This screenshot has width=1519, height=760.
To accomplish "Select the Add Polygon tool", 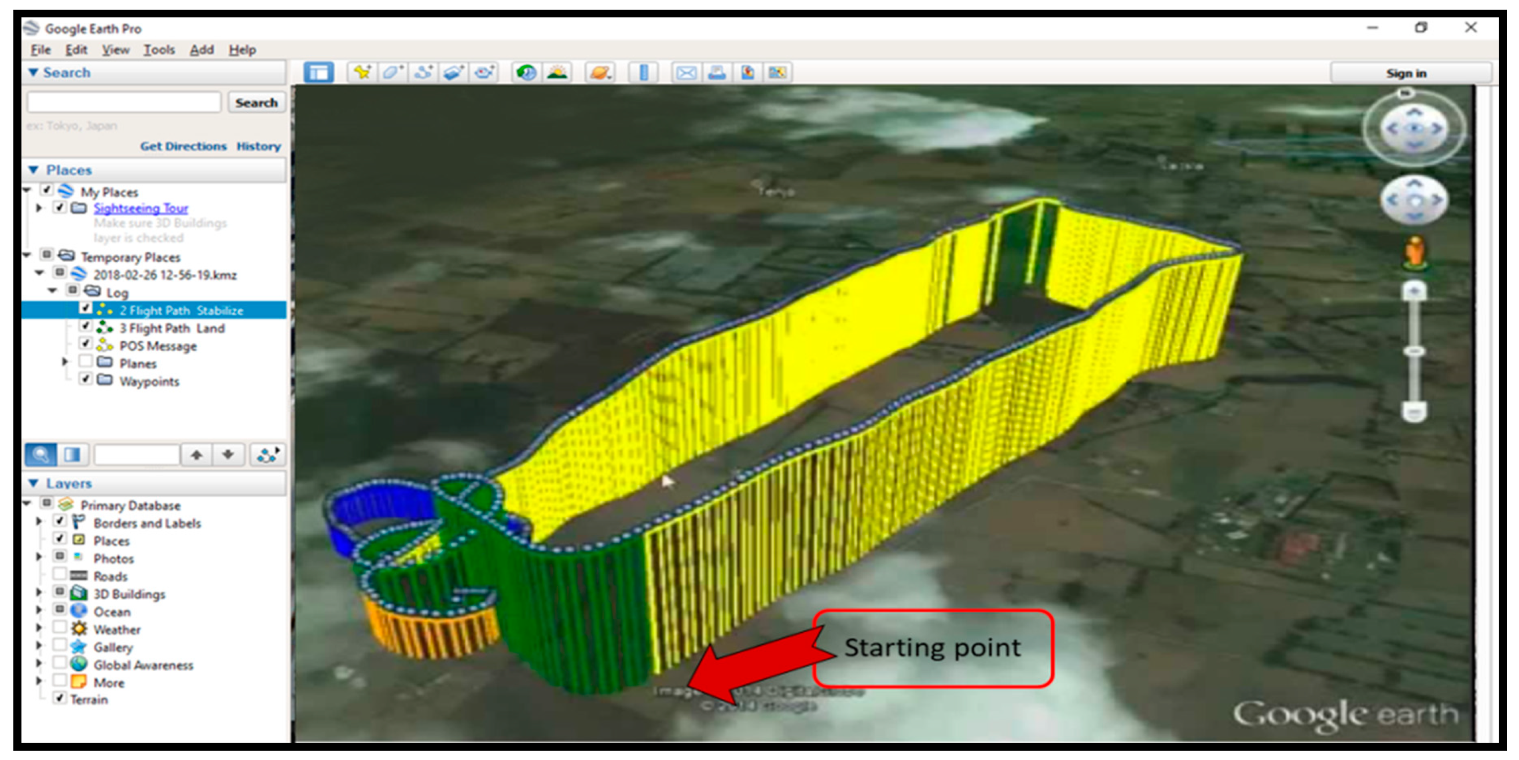I will pos(392,72).
